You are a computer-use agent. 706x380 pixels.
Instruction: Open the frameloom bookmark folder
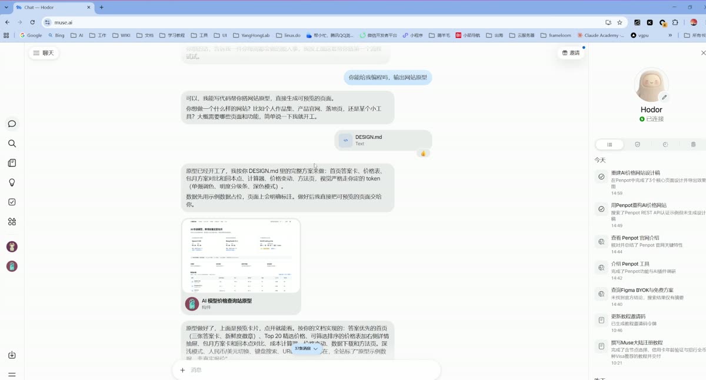tap(555, 35)
